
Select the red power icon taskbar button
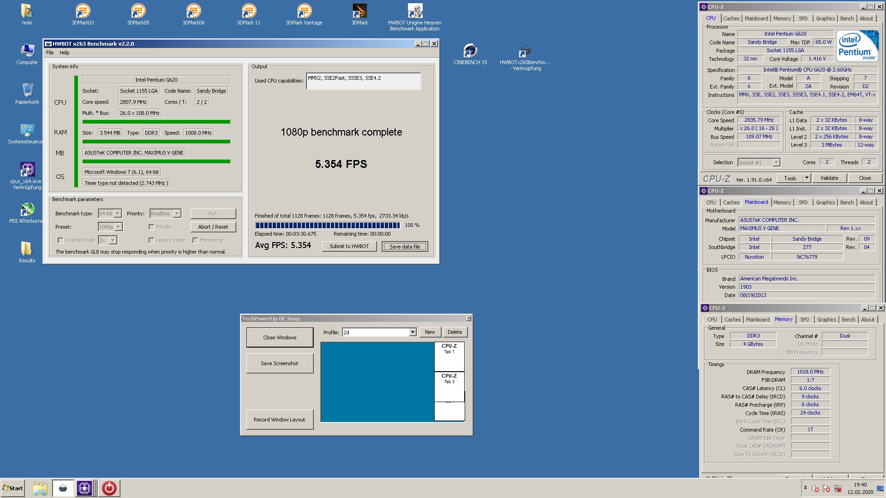109,488
